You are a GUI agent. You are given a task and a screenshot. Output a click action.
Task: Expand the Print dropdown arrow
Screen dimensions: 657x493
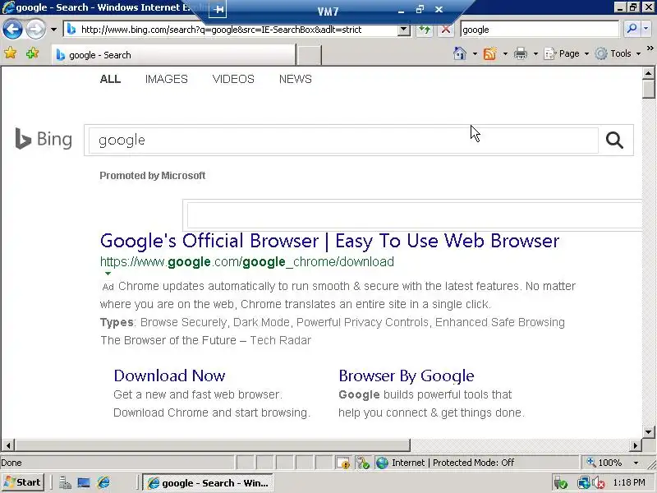tap(535, 53)
